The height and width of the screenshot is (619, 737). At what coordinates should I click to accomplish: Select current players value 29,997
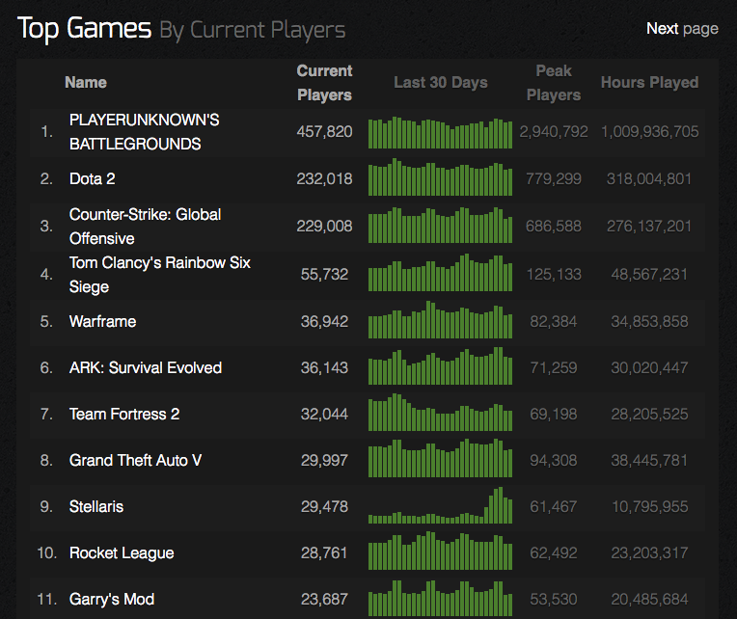coord(324,460)
